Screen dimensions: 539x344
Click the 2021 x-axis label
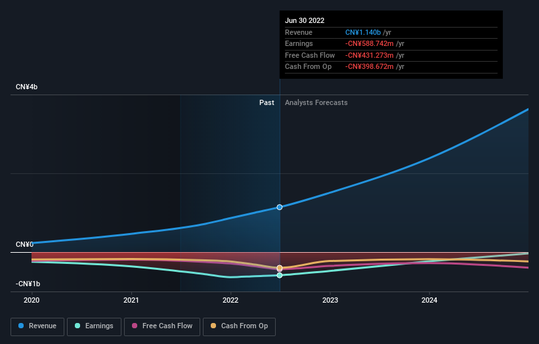coord(131,300)
